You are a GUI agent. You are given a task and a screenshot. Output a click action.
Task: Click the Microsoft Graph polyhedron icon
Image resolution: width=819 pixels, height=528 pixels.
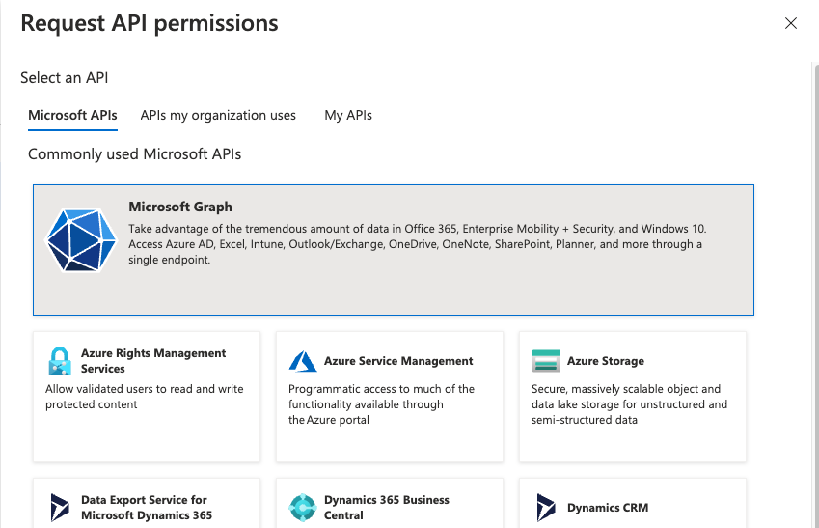click(x=82, y=237)
